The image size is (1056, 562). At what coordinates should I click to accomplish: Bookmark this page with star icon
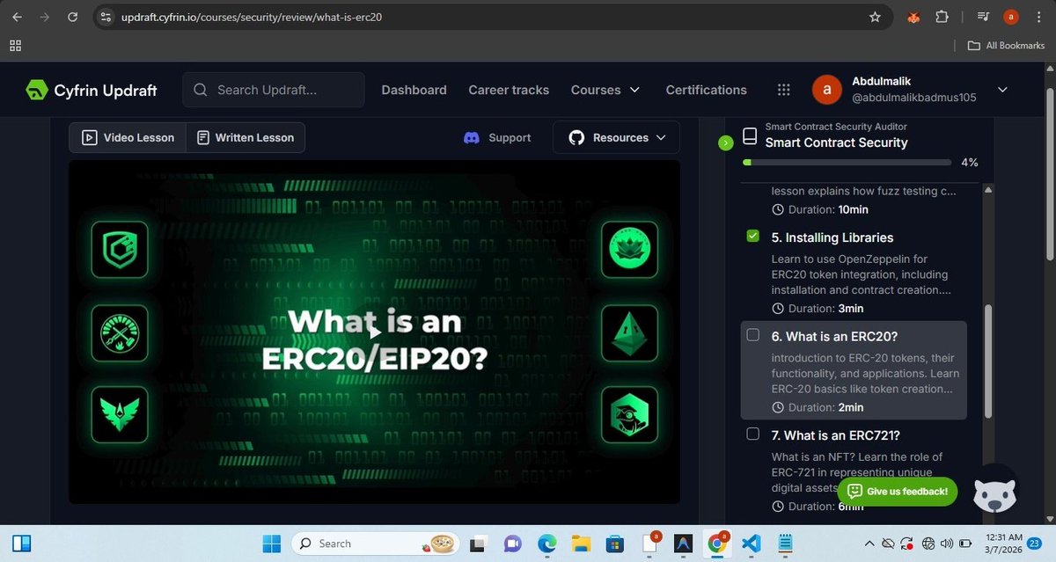coord(875,17)
